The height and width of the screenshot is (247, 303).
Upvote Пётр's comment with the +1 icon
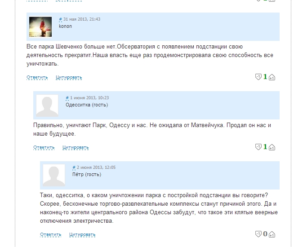click(x=272, y=234)
